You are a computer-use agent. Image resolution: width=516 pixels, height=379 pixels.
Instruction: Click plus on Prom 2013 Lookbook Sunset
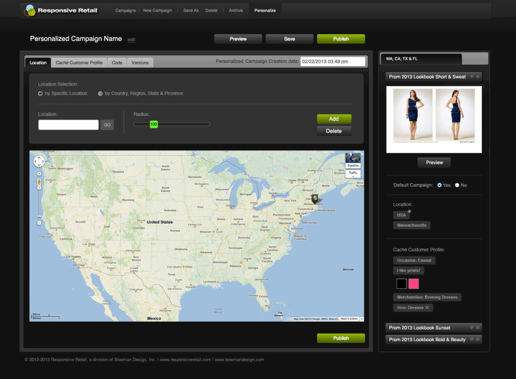coord(472,327)
